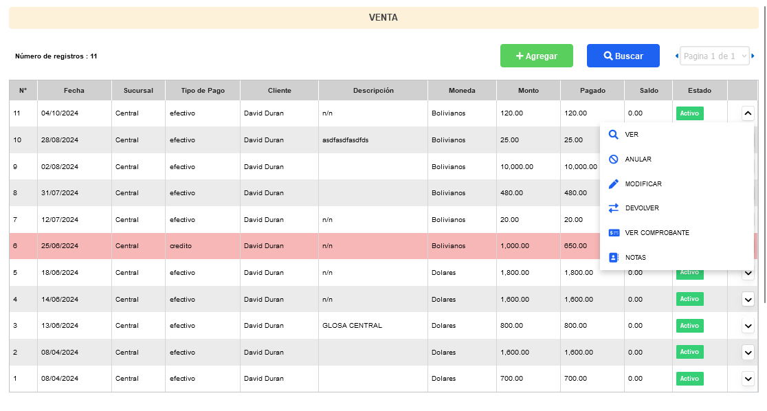This screenshot has width=767, height=411.
Task: Click the blue Buscar button
Action: pyautogui.click(x=623, y=56)
